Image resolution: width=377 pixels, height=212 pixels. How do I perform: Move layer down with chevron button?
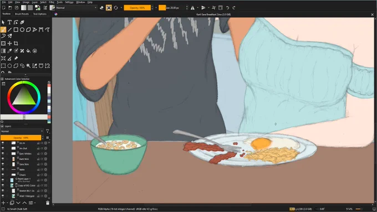click(18, 203)
